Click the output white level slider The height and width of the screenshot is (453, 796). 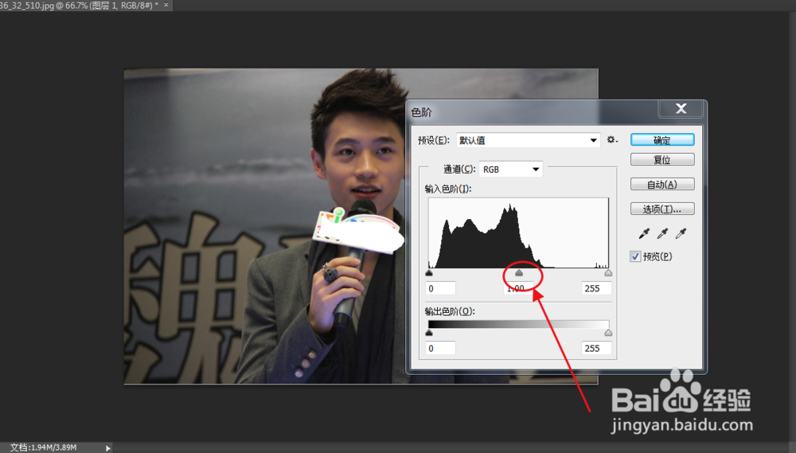coord(608,333)
